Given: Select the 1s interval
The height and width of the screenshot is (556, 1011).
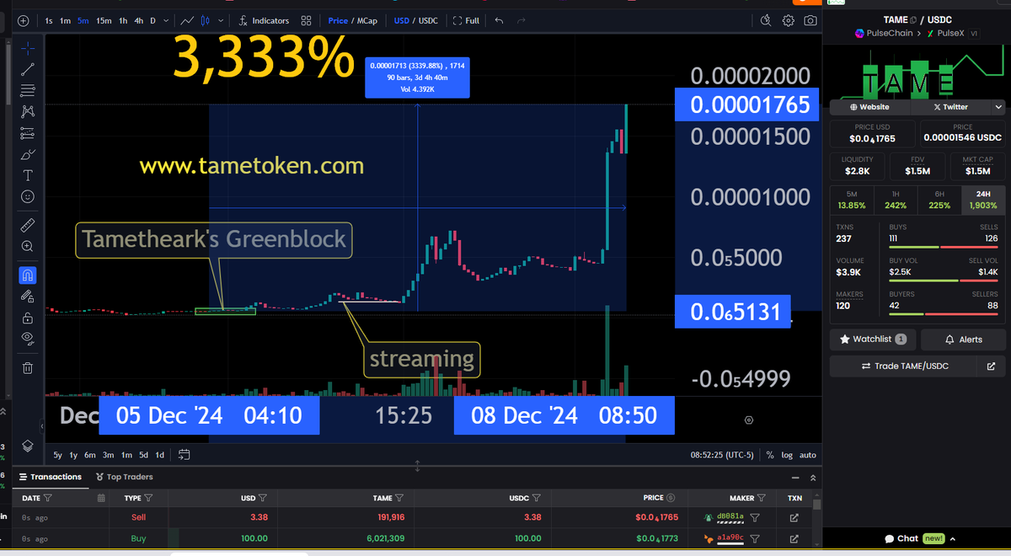Looking at the screenshot, I should [x=49, y=20].
